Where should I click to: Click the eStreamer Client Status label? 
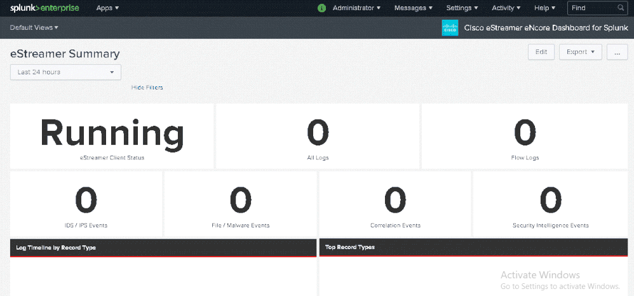pyautogui.click(x=112, y=158)
